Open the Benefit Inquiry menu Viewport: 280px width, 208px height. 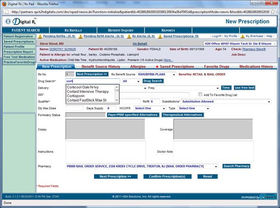[x=120, y=30]
